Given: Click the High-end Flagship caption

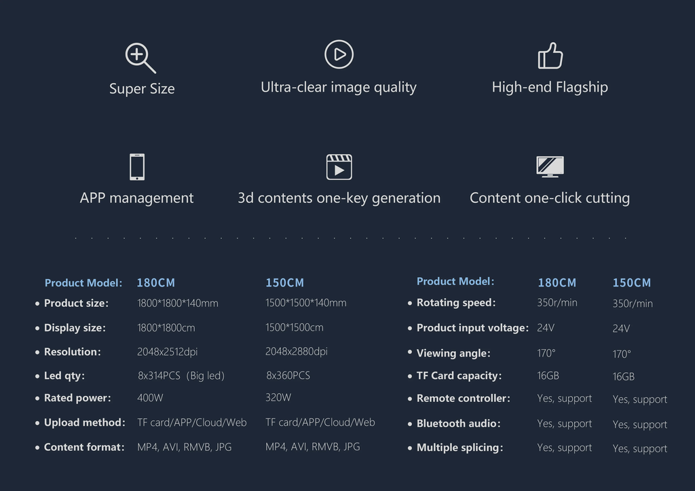Looking at the screenshot, I should [x=550, y=88].
